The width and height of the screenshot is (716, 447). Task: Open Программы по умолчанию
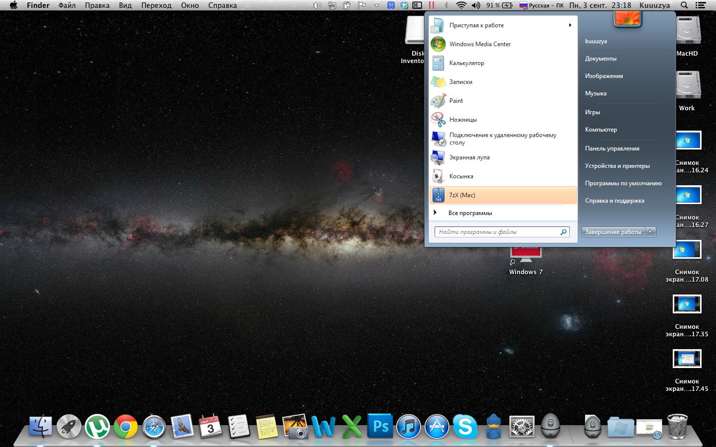[x=624, y=183]
